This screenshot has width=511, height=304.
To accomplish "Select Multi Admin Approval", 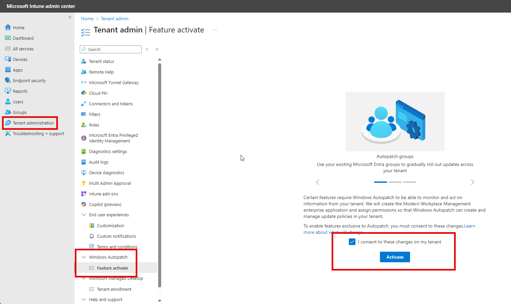I will [110, 183].
